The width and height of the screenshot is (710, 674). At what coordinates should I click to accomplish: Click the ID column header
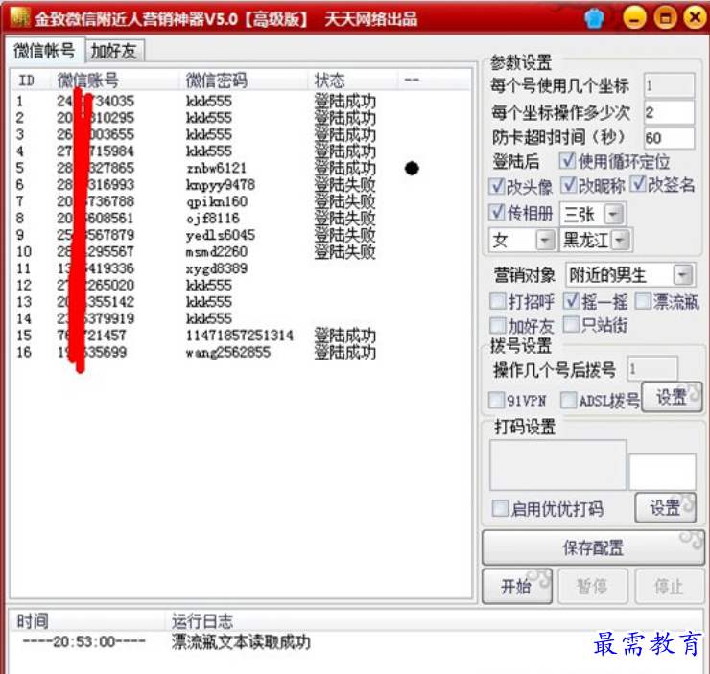(x=31, y=81)
